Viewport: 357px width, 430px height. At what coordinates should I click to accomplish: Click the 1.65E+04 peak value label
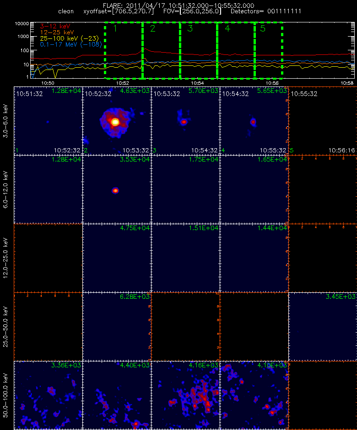[x=272, y=159]
